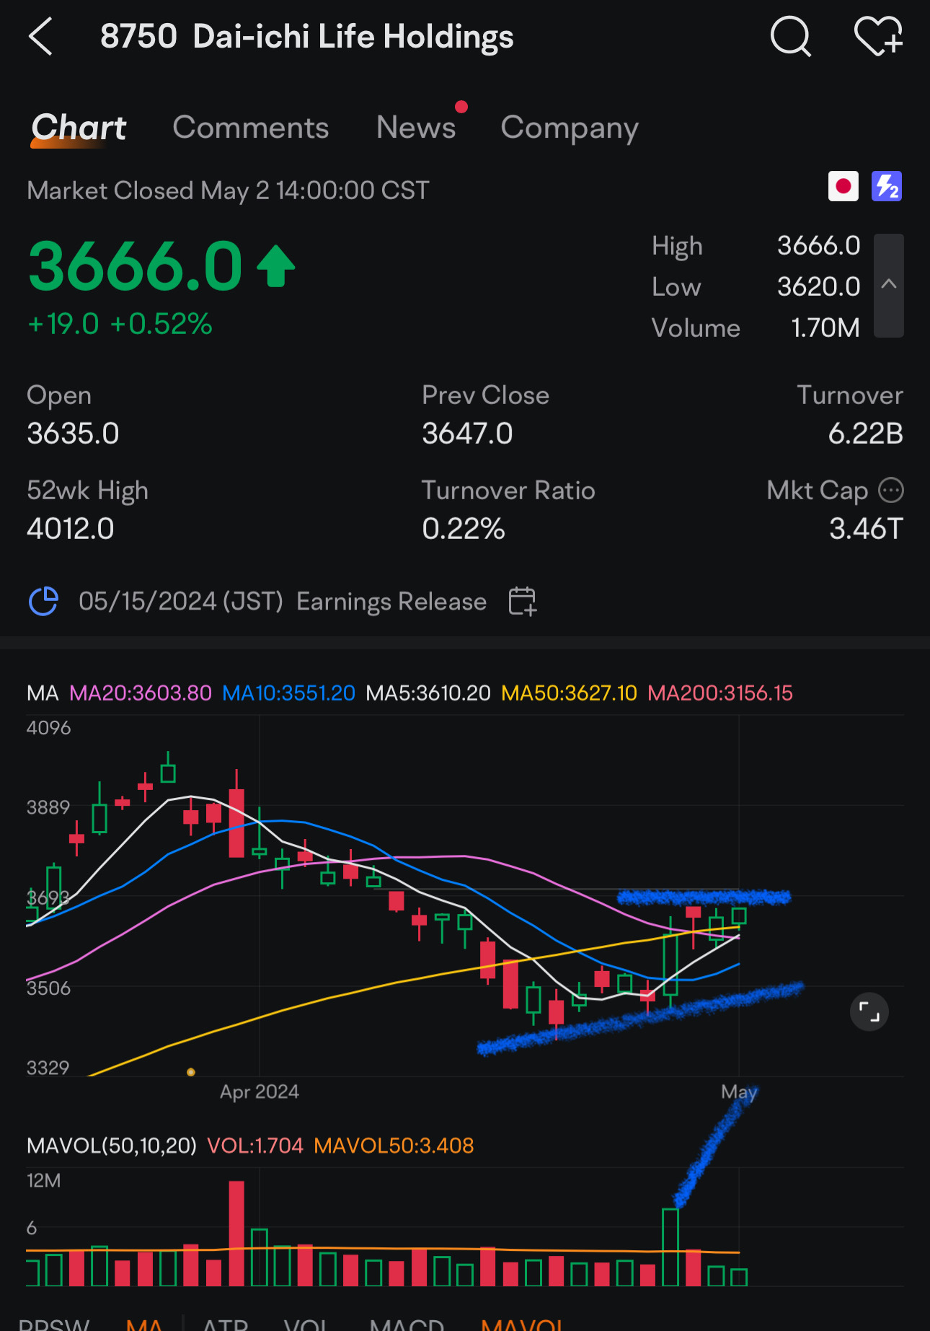Tap the 52wk High value 4012.0
Image resolution: width=930 pixels, height=1331 pixels.
pyautogui.click(x=70, y=529)
